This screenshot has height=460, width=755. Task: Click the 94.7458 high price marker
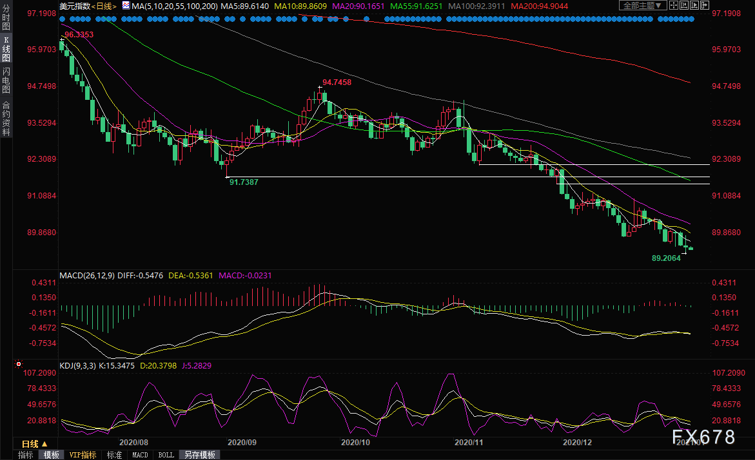tap(337, 82)
